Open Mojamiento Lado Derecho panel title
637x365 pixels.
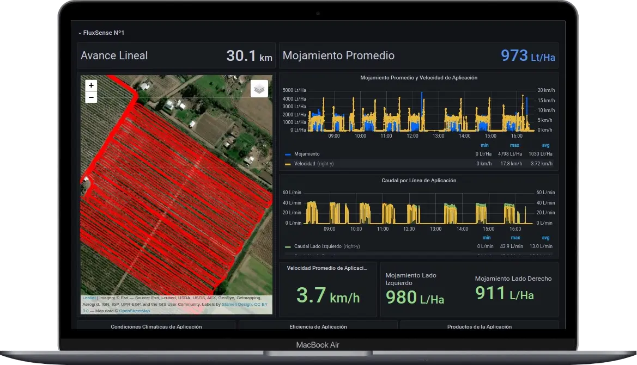coord(513,279)
